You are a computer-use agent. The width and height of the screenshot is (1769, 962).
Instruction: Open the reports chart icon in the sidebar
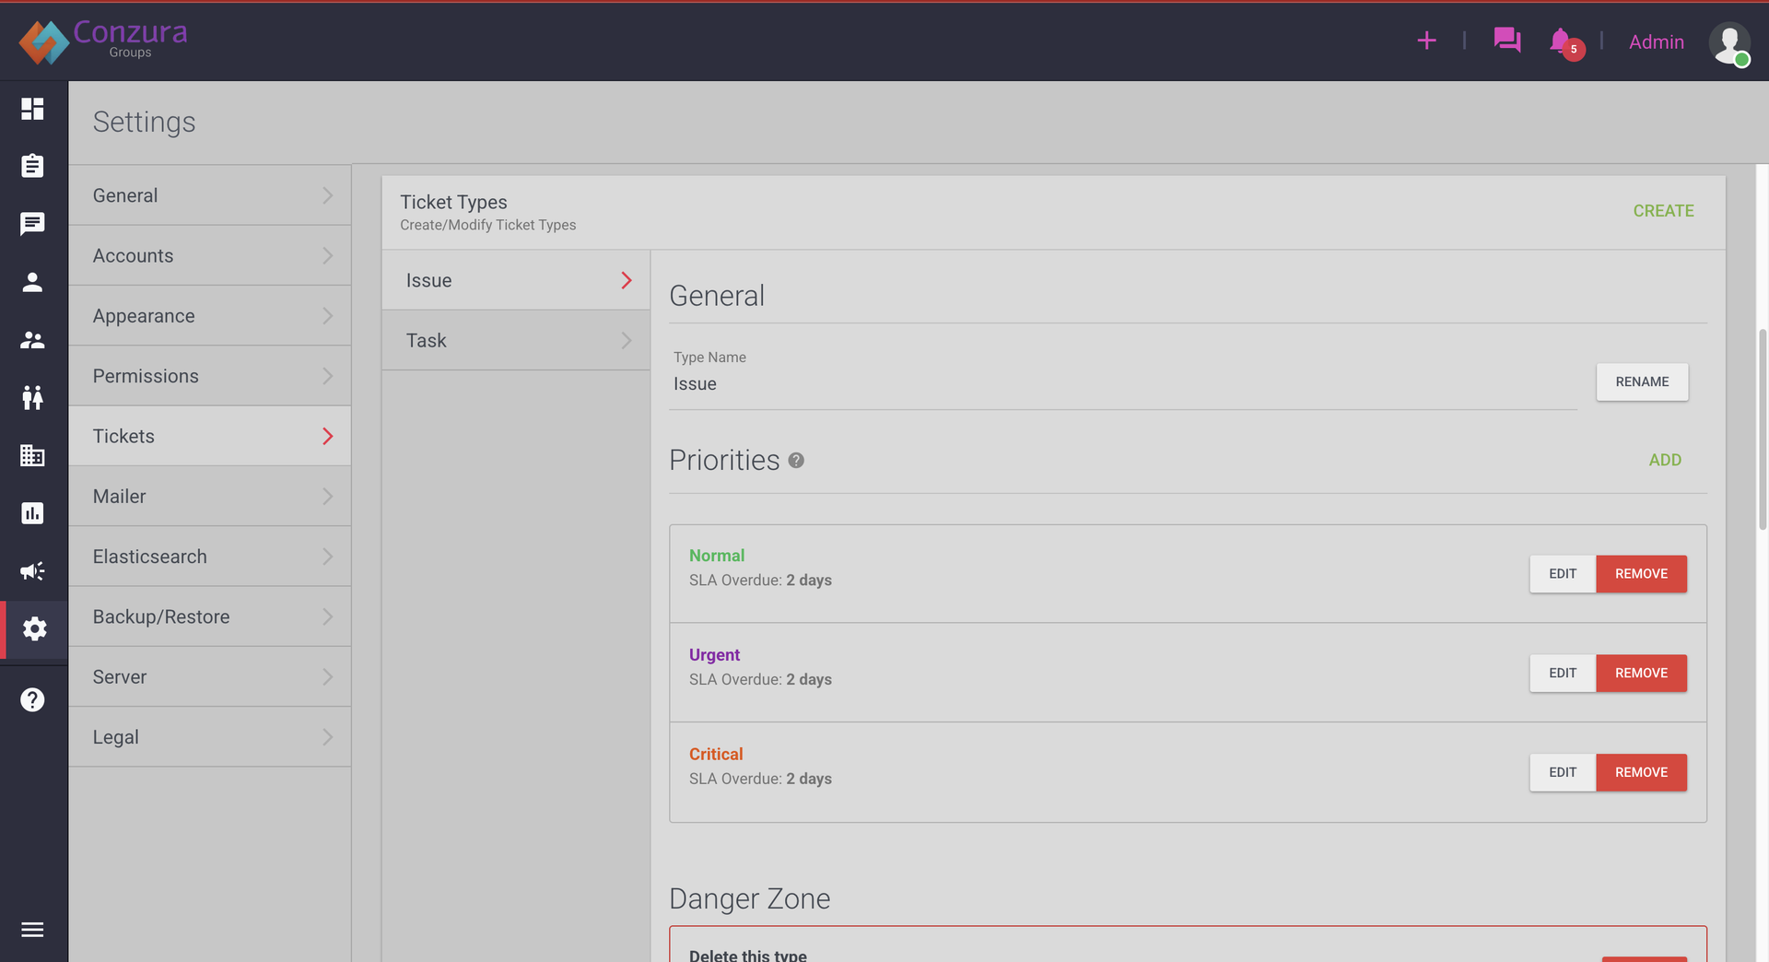click(32, 513)
